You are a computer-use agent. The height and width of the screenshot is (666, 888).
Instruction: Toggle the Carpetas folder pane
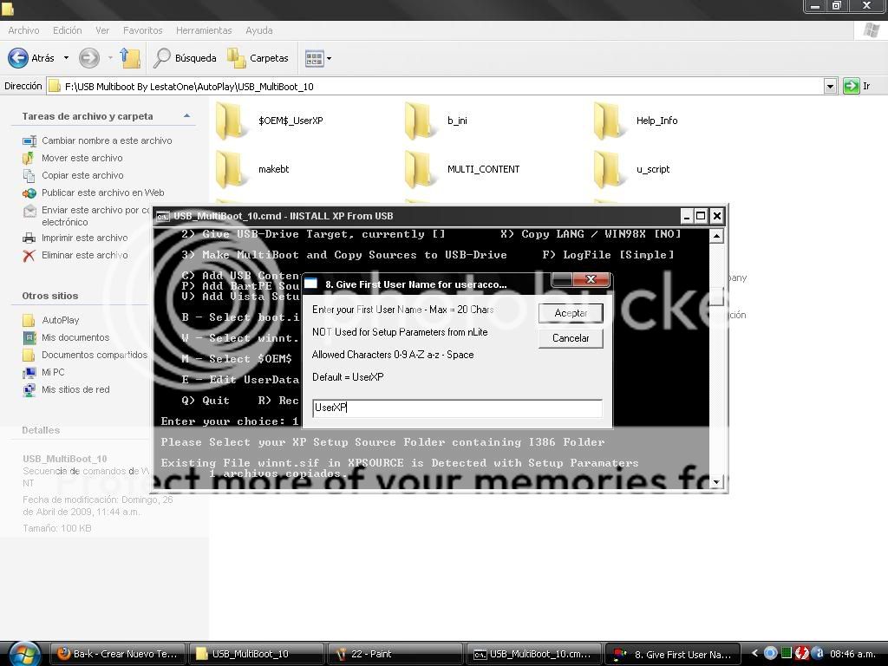tap(258, 58)
